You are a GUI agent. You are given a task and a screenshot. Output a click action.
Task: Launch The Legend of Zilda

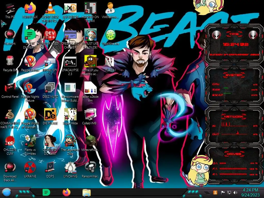click(70, 145)
